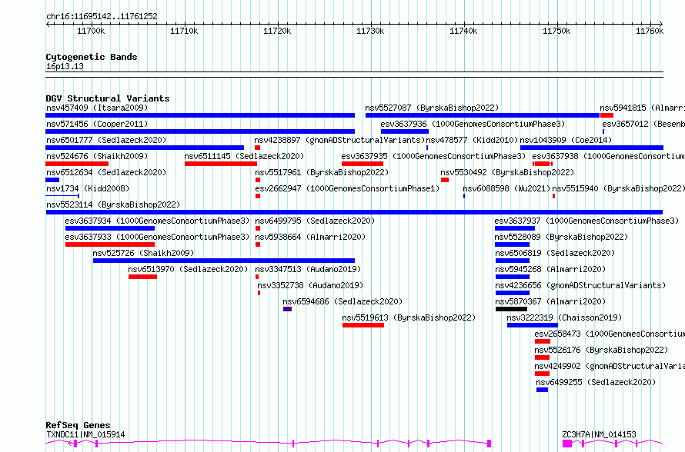
Task: Click the 16p13.13 band label
Action: click(x=65, y=66)
